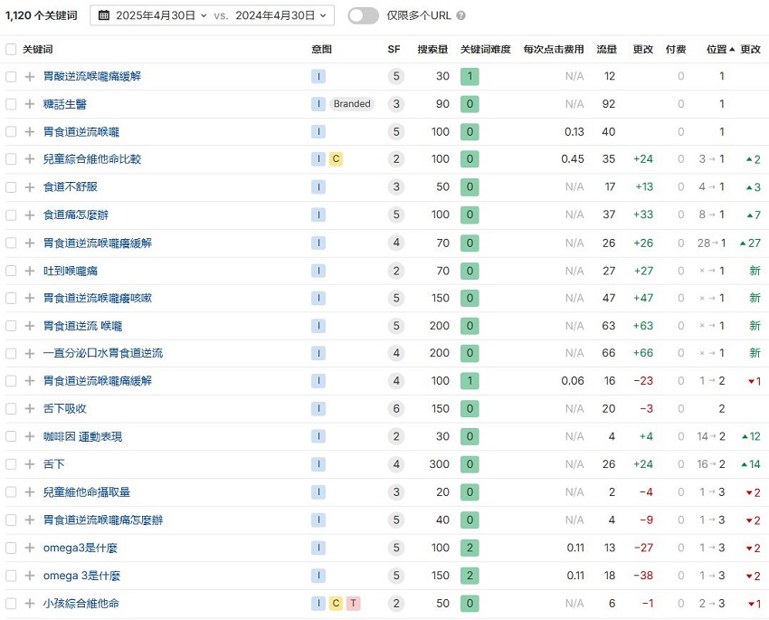769x620 pixels.
Task: Click plus icon for 兒童維他命攝取量
Action: (x=30, y=492)
